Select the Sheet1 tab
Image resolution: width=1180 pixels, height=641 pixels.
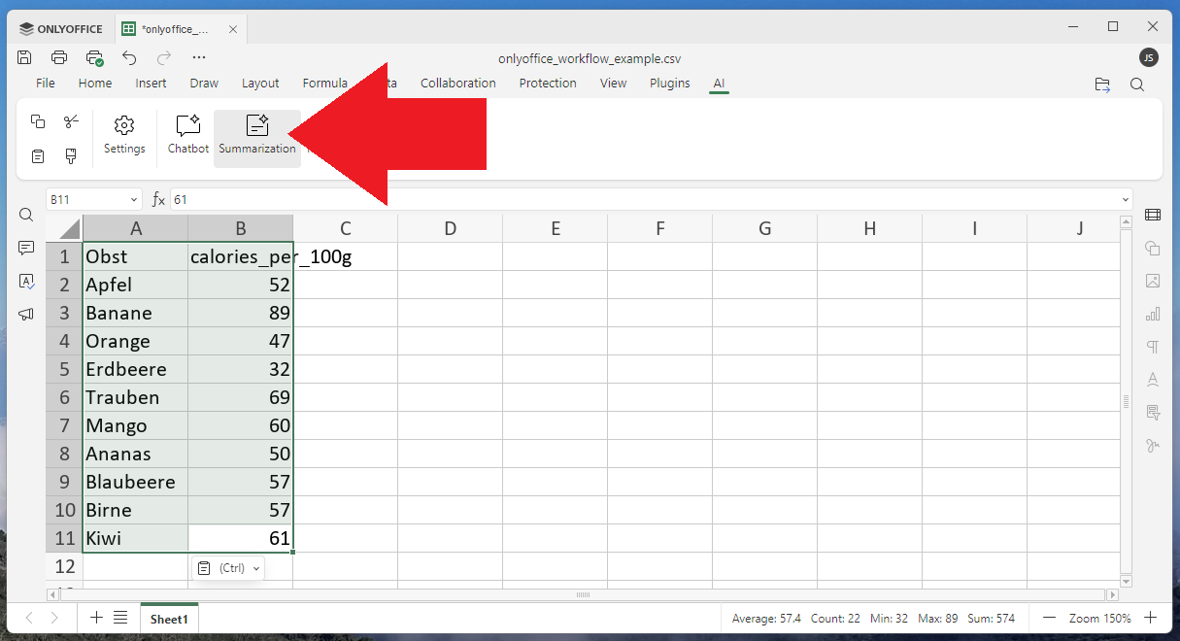[169, 619]
